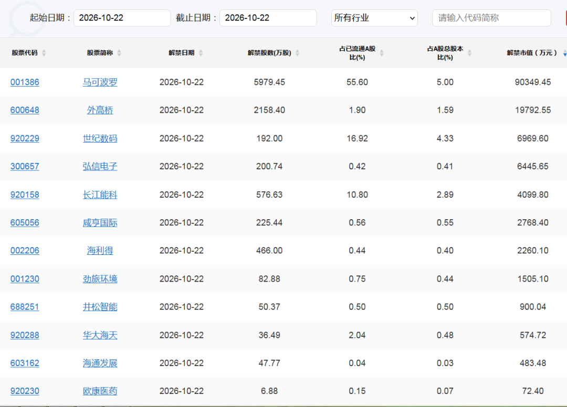This screenshot has width=567, height=407.
Task: Open stock code 688251 link
Action: [25, 307]
